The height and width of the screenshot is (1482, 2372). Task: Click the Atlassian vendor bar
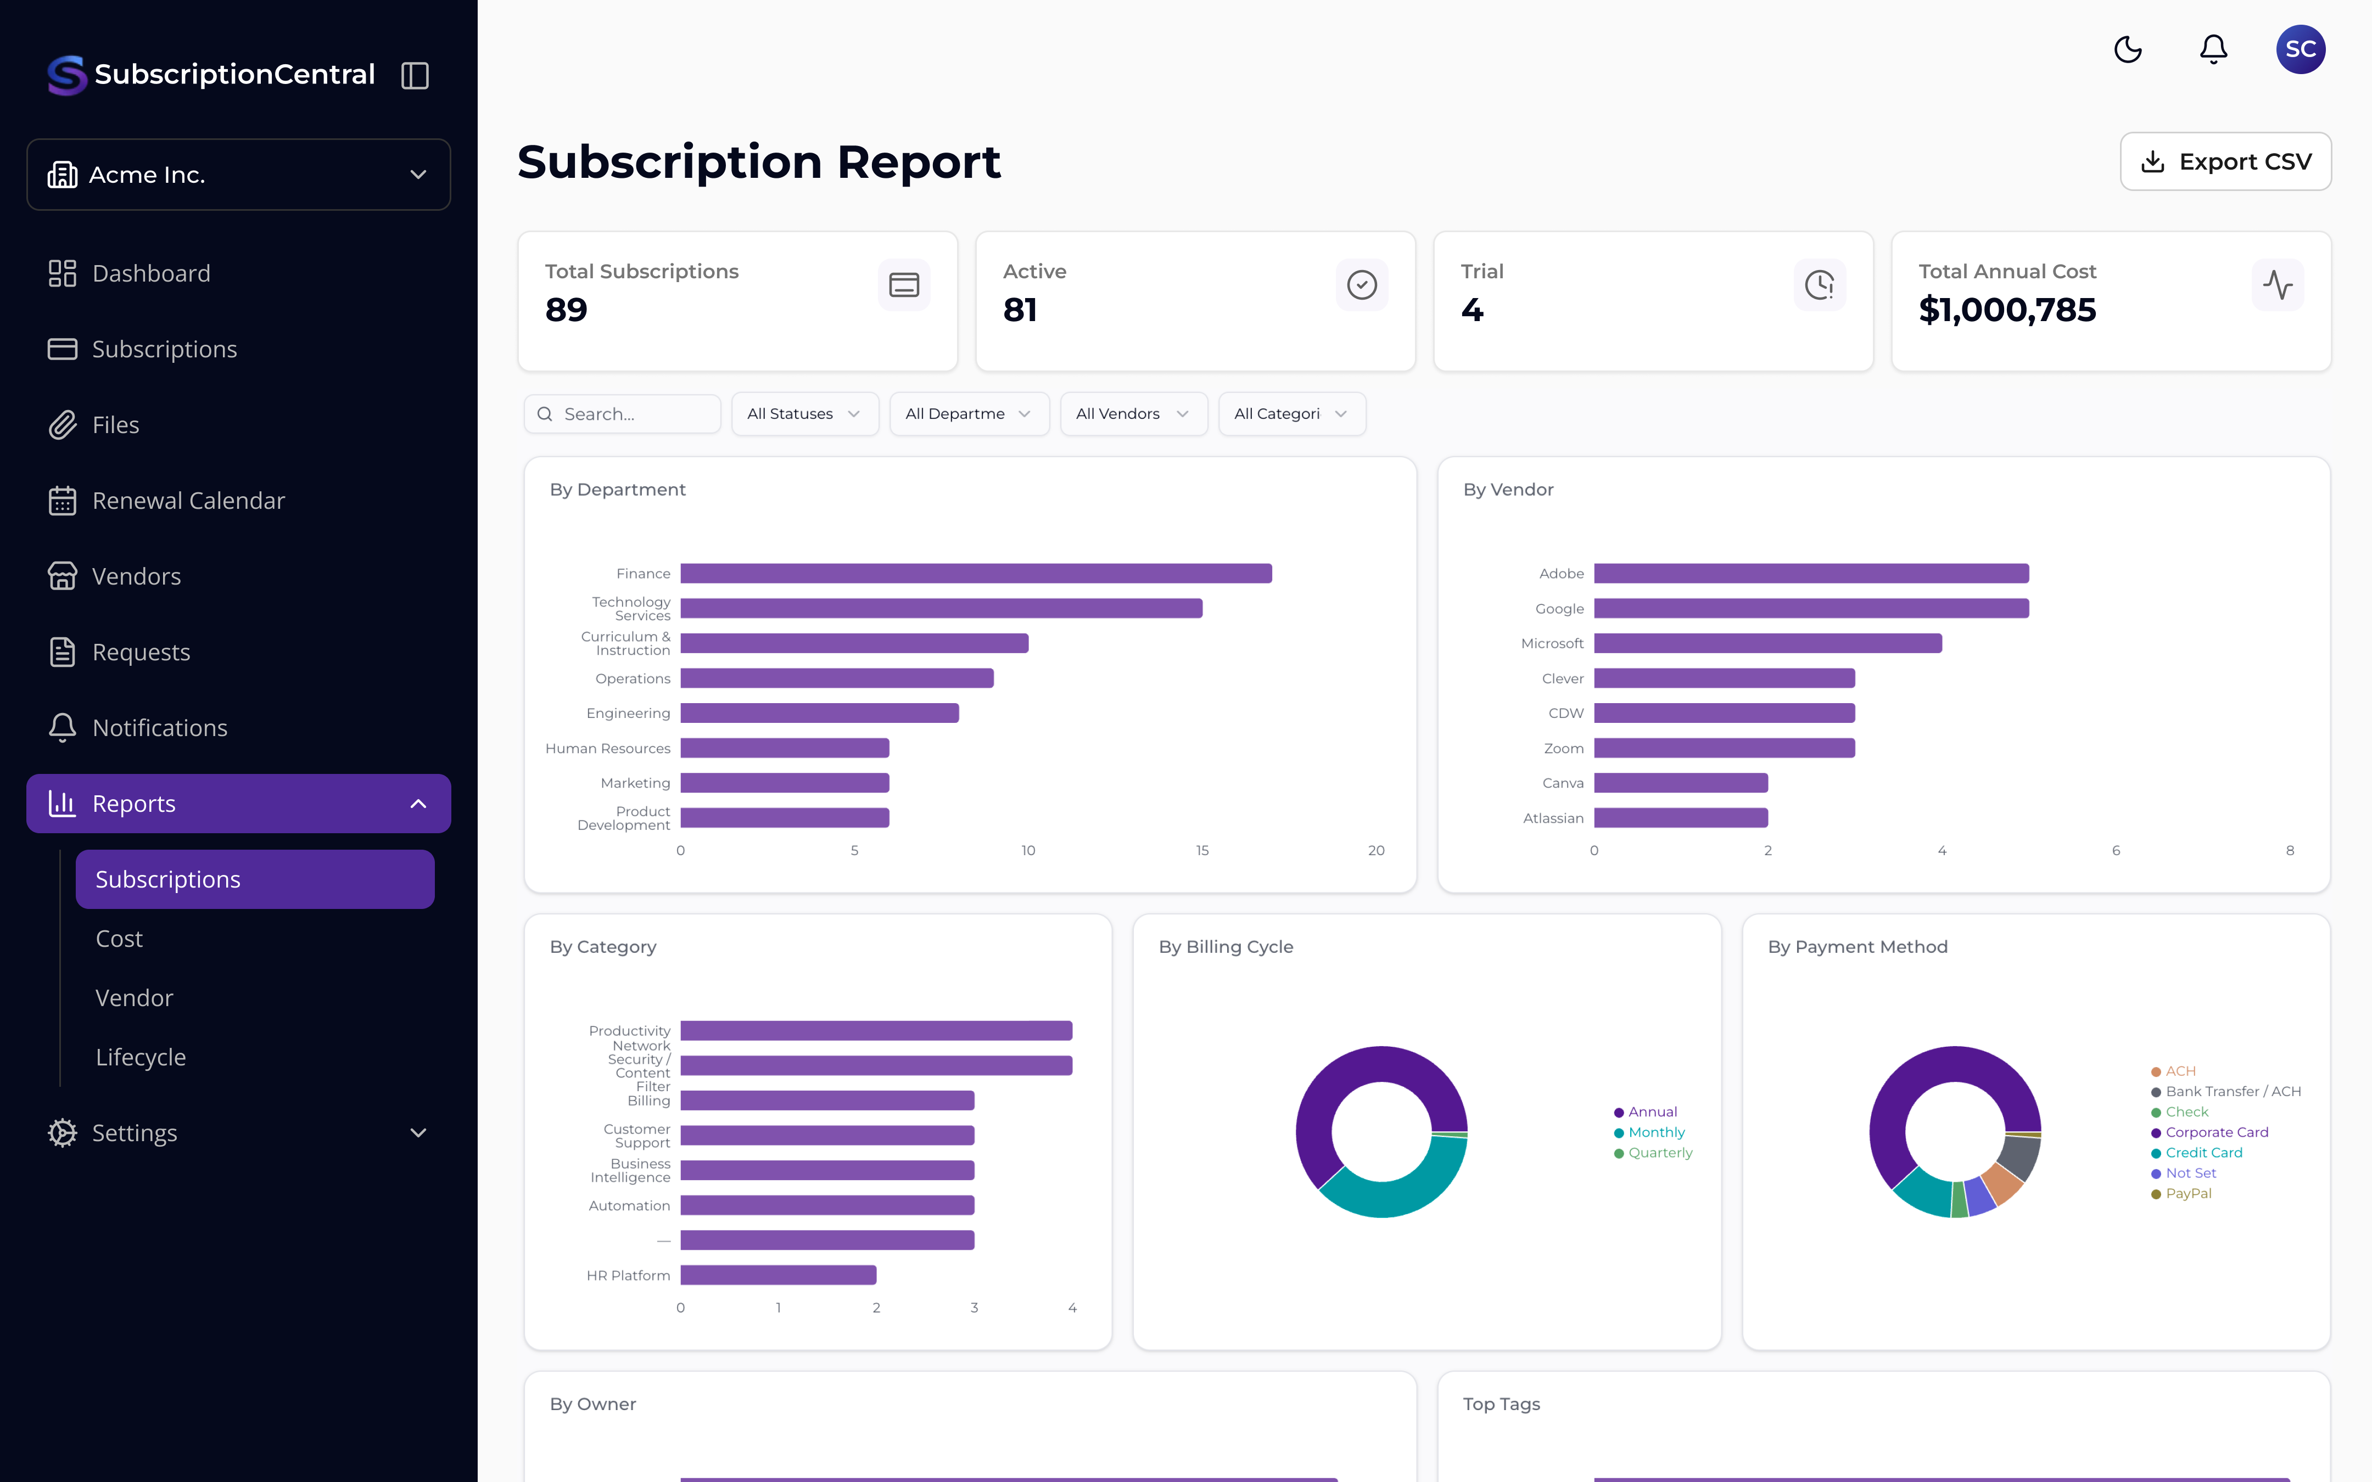[1681, 817]
